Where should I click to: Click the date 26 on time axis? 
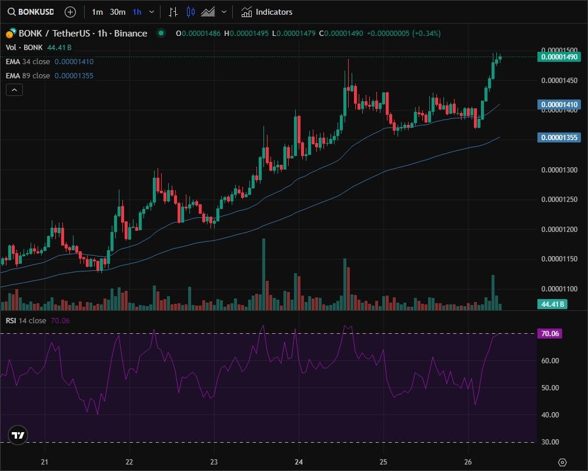pos(468,462)
